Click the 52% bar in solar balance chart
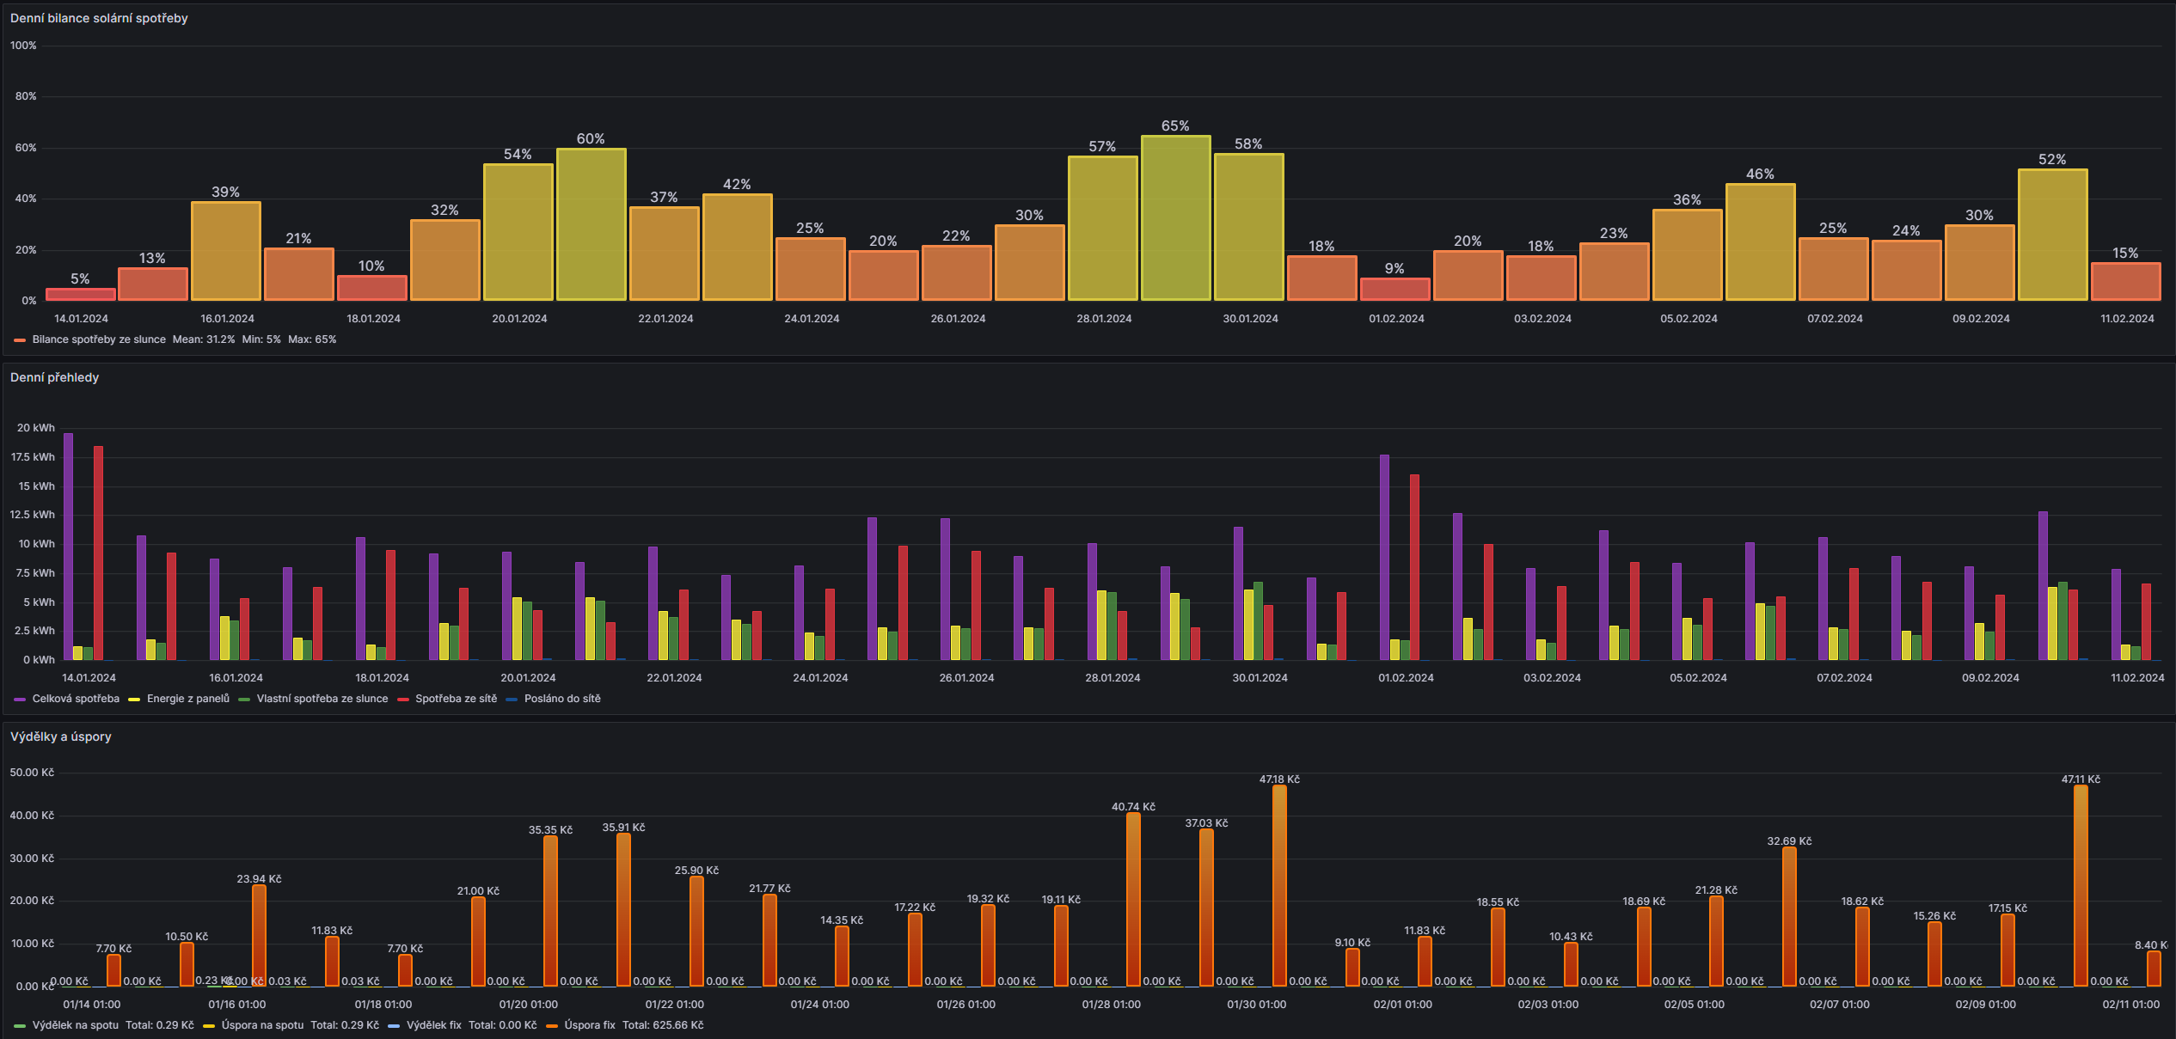Screen dimensions: 2176x1039 2052,235
